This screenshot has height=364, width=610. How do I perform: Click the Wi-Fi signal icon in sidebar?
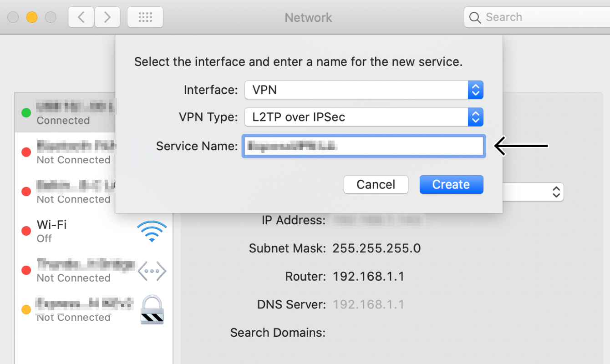(152, 231)
